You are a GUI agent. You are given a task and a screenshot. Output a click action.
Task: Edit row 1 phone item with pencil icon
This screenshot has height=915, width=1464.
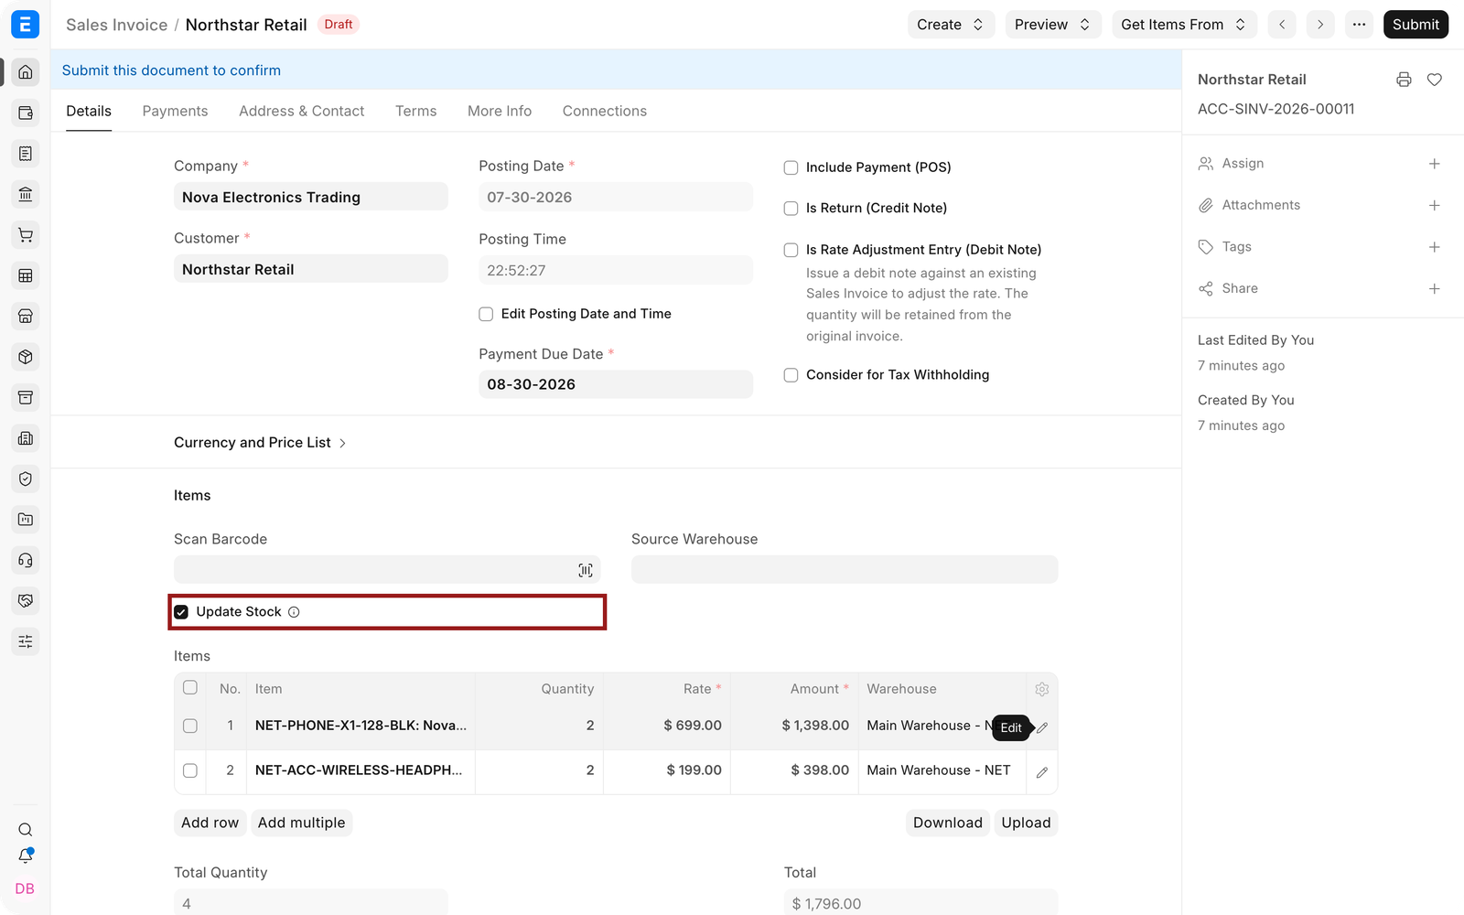(1042, 727)
